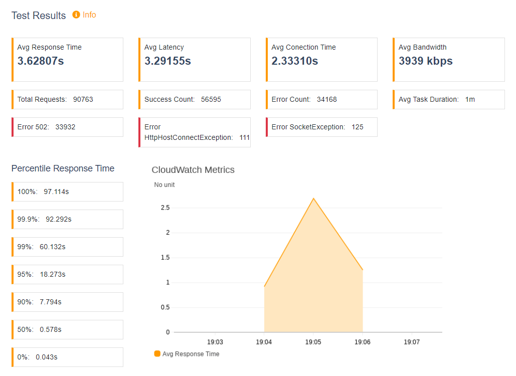The image size is (516, 376).
Task: Select the Avg Latency value 3.29155s
Action: click(167, 61)
